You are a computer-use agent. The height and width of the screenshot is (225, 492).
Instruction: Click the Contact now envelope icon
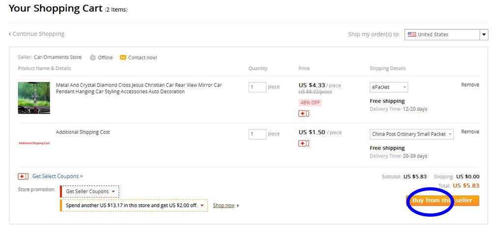[x=123, y=57]
